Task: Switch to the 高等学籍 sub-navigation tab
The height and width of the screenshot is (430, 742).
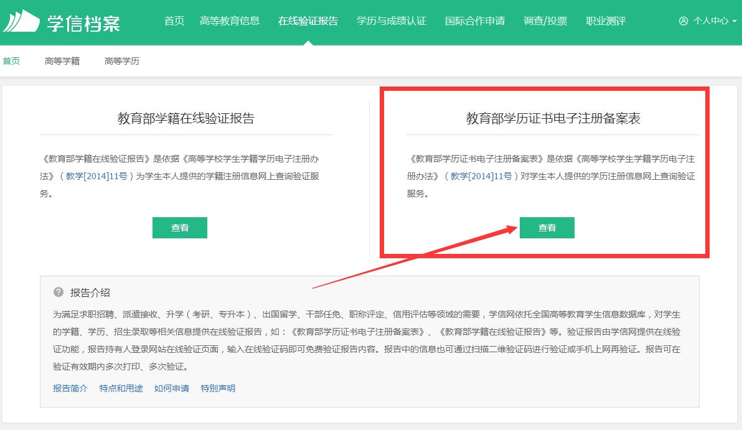Action: click(x=62, y=61)
